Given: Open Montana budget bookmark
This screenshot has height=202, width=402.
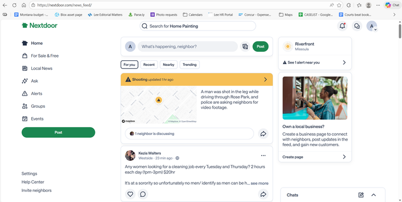Looking at the screenshot, I should coord(31,15).
